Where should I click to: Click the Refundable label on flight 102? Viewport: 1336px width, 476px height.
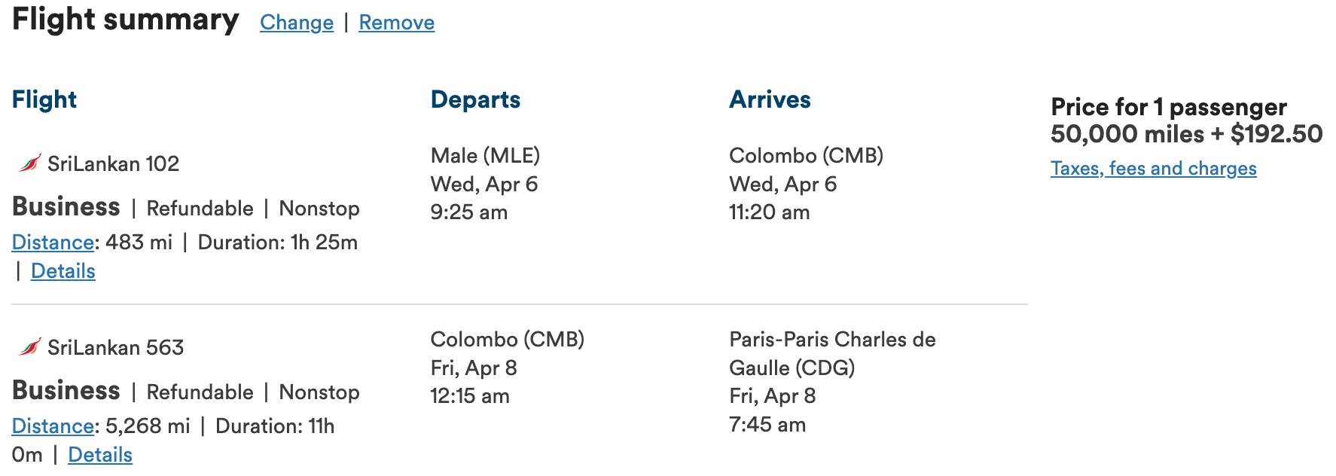(x=200, y=208)
